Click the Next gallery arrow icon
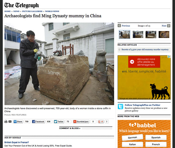This screenshot has width=175, height=148. (169, 26)
